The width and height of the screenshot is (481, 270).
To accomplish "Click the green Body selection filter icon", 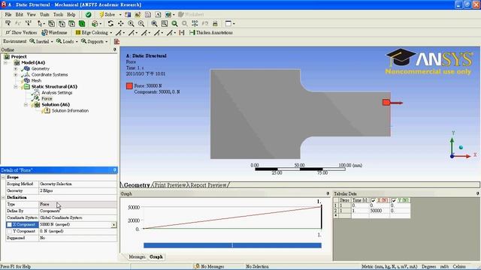I will [x=82, y=23].
